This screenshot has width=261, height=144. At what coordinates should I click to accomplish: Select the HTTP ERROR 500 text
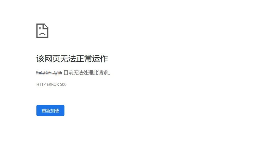[51, 84]
